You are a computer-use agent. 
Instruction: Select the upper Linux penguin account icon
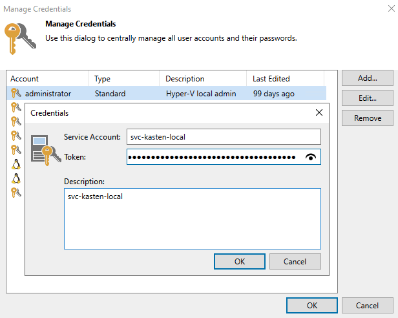tap(16, 164)
